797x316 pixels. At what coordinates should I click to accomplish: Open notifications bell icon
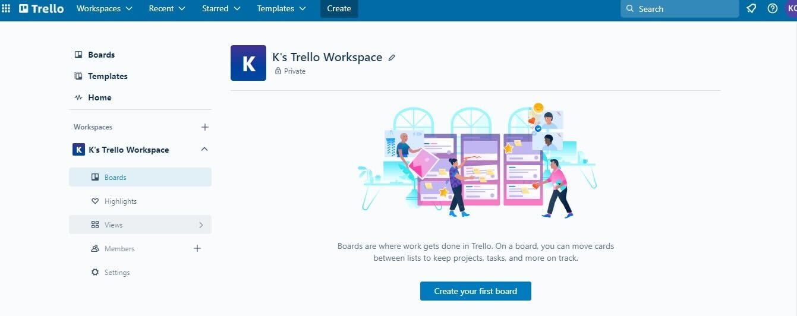pyautogui.click(x=751, y=8)
